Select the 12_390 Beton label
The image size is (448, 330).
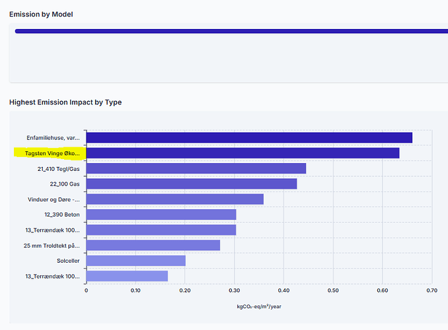pyautogui.click(x=63, y=214)
